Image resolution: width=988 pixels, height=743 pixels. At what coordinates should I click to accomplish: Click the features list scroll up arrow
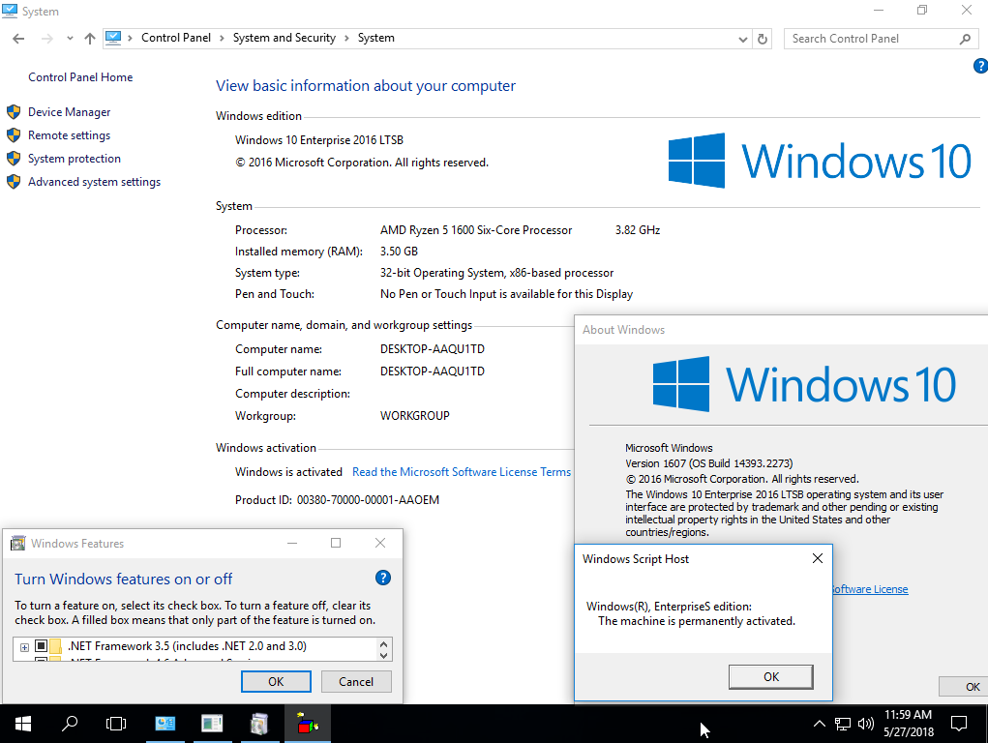[x=384, y=644]
